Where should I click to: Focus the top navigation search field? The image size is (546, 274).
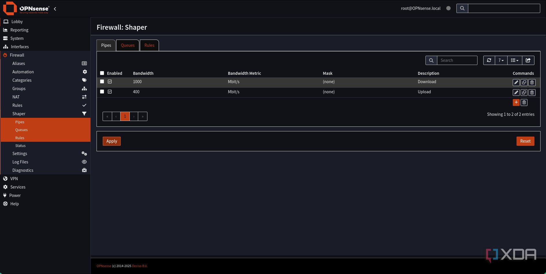click(x=504, y=8)
